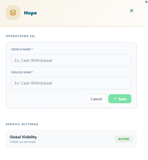Click the Service Settings section header
The width and height of the screenshot is (148, 160).
point(22,124)
